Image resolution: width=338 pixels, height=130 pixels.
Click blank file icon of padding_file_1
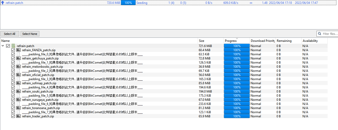coord(18,63)
